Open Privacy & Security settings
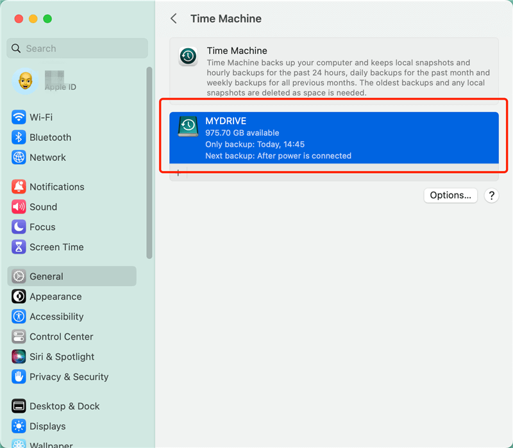This screenshot has width=513, height=448. click(x=65, y=377)
